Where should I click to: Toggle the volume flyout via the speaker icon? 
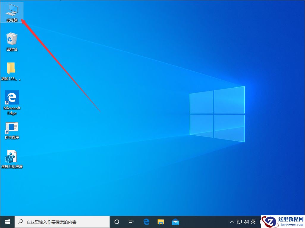click(x=246, y=221)
